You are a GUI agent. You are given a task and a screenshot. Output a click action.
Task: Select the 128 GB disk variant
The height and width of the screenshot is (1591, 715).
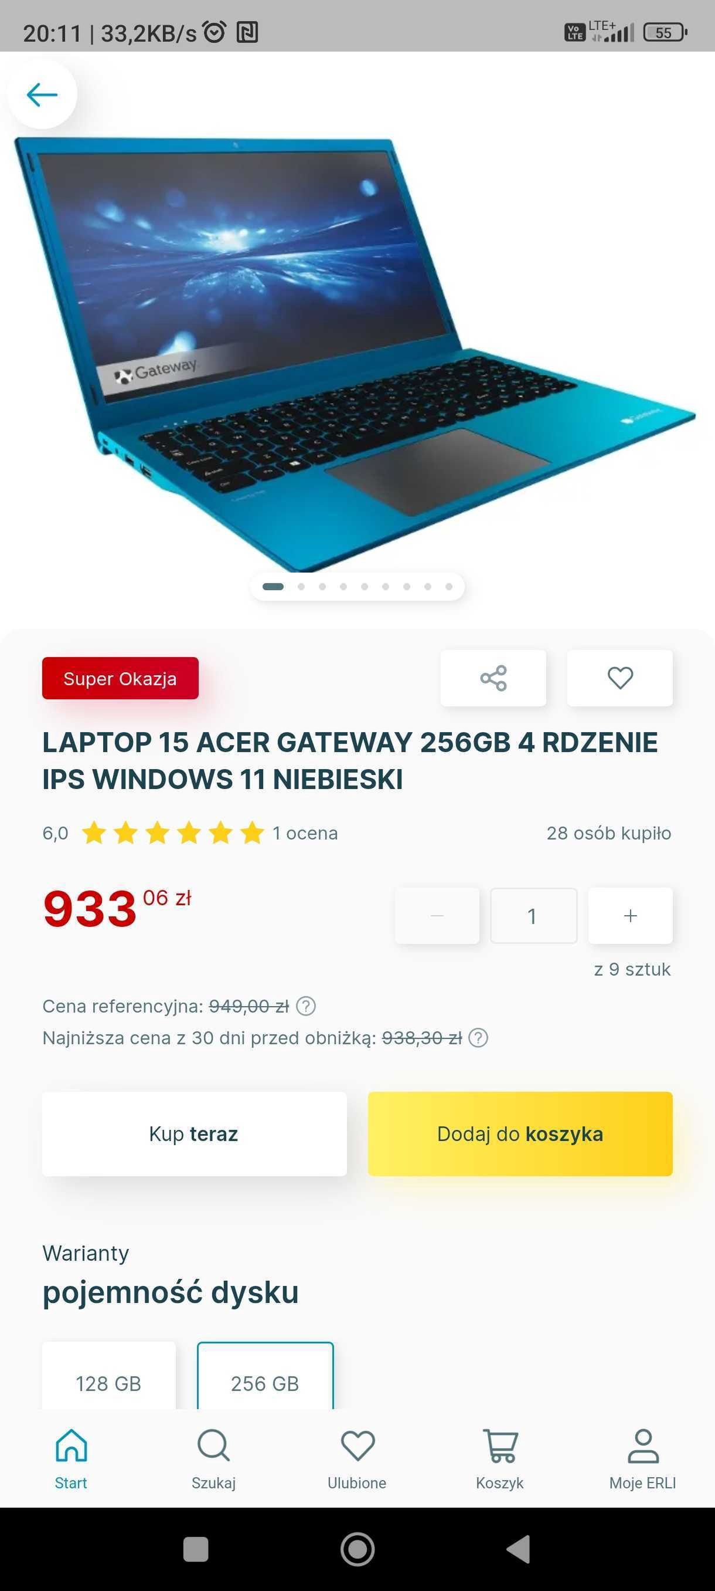pos(108,1377)
